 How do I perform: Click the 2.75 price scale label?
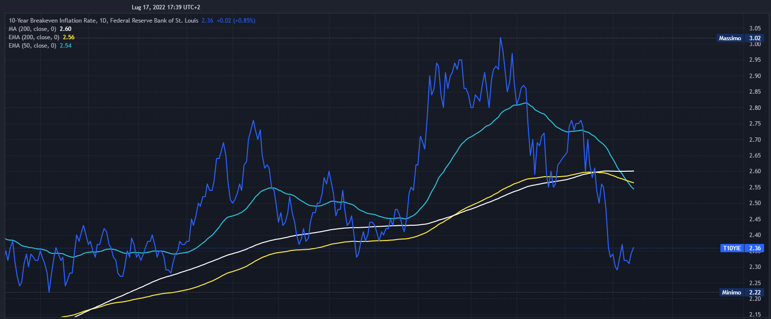coord(755,124)
